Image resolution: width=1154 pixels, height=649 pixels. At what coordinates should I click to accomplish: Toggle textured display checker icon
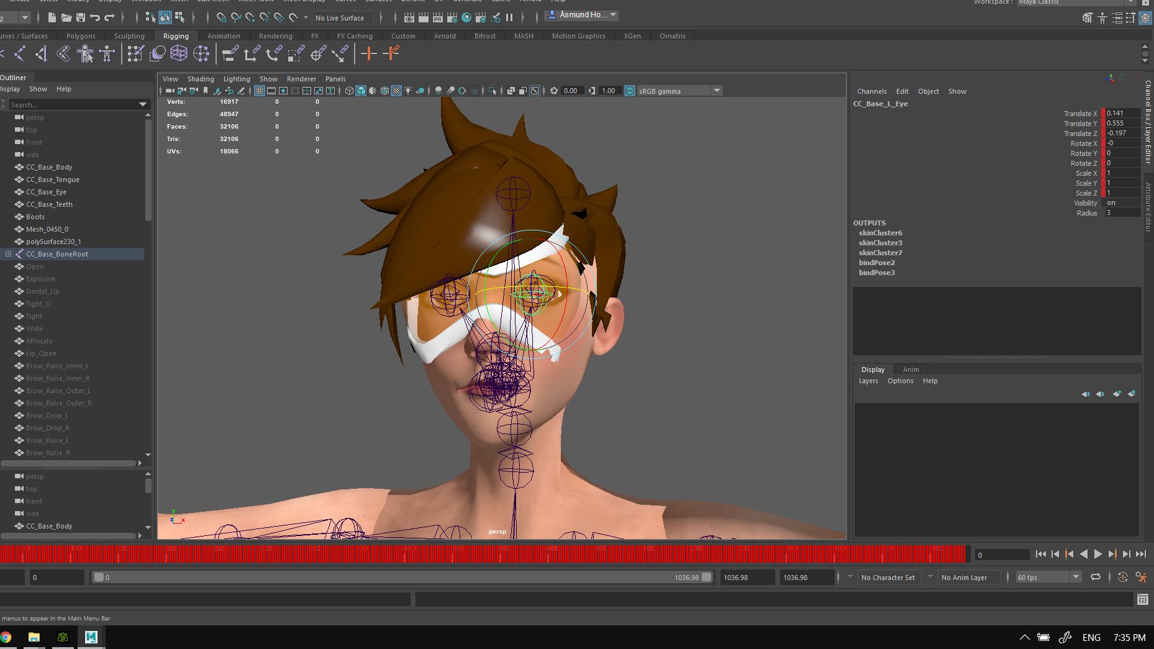point(396,91)
